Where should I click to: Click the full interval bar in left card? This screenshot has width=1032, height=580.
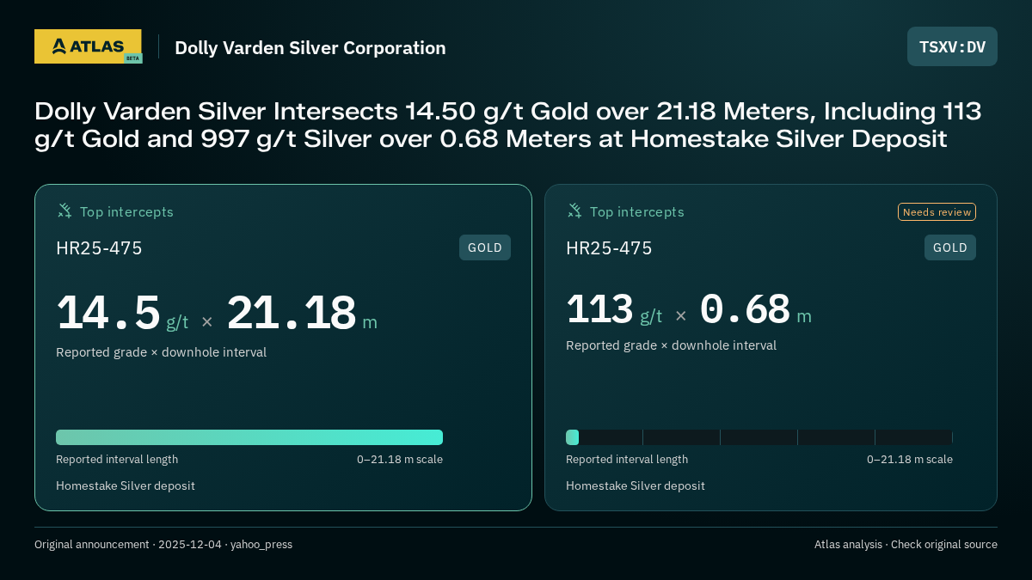pyautogui.click(x=249, y=437)
